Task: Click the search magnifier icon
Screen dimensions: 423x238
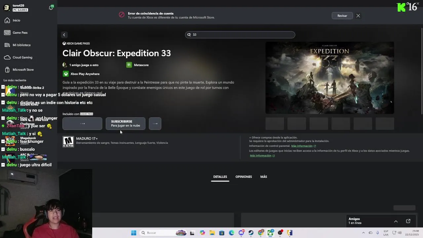Action: point(189,35)
